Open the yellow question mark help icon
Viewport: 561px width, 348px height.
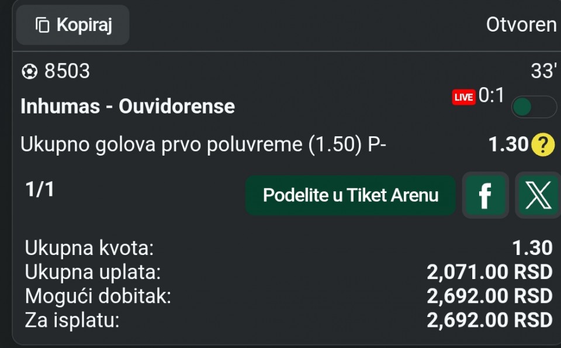tap(542, 144)
